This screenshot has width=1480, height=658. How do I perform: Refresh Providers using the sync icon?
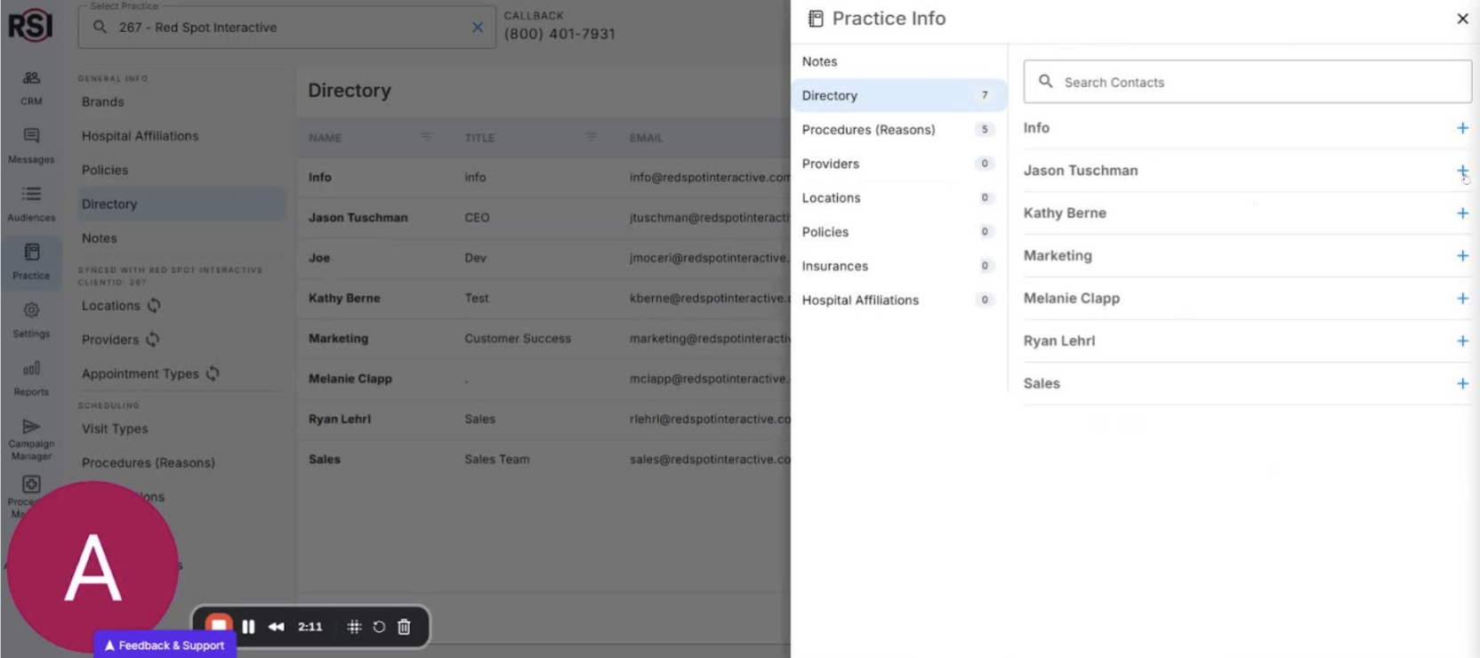tap(153, 339)
